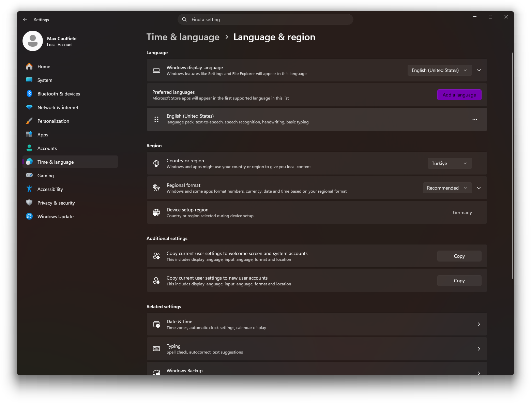
Task: Click the search magnifier icon
Action: 184,19
